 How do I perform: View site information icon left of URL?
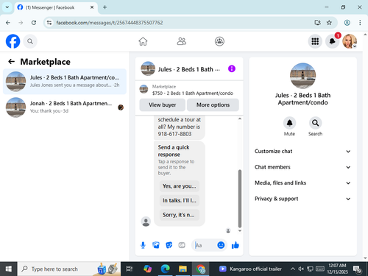49,23
